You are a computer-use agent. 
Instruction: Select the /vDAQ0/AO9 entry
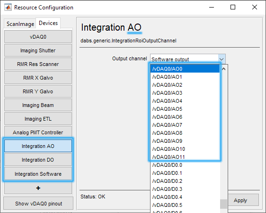pos(185,141)
